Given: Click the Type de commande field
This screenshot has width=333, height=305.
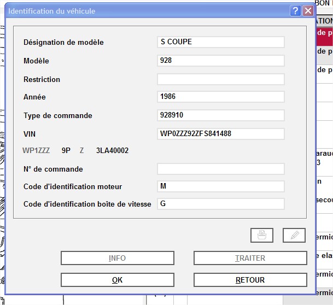Looking at the screenshot, I should pos(221,115).
